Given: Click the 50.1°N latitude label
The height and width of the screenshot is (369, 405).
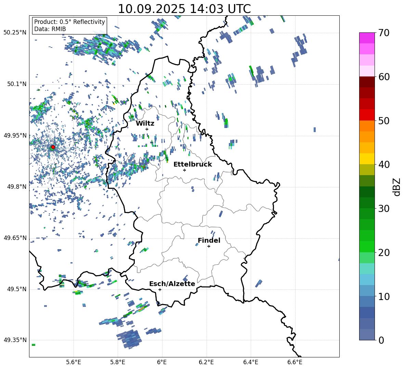Looking at the screenshot, I should tap(17, 84).
